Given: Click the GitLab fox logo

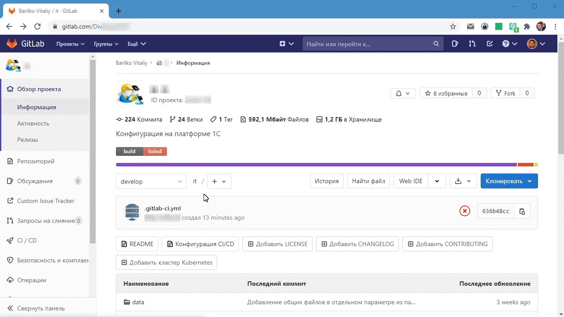Looking at the screenshot, I should coord(12,44).
